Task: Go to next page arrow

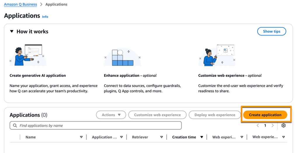Action: 273,126
